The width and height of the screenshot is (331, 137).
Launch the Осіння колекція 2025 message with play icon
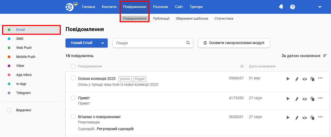coord(288,79)
